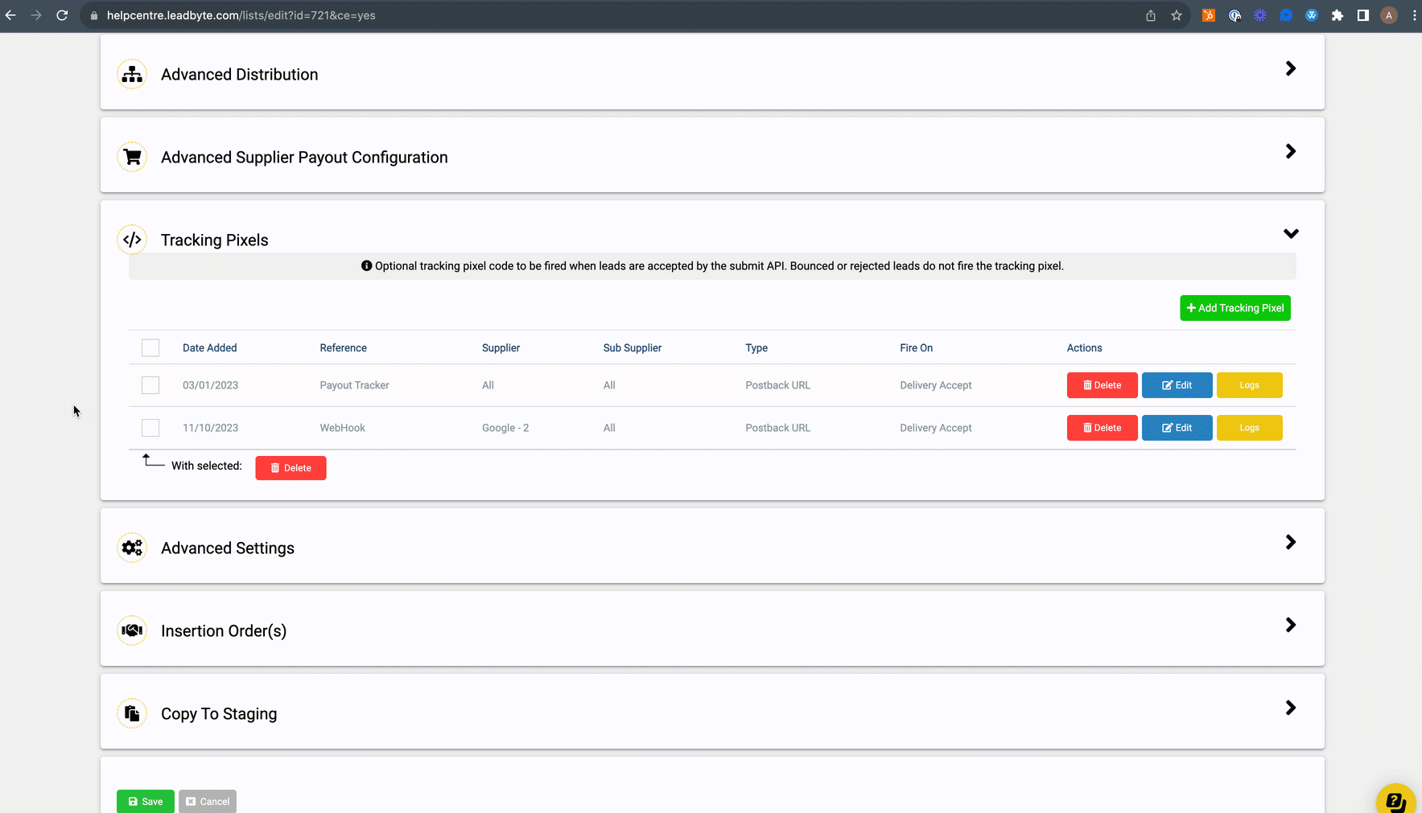Check the Payout Tracker row checkbox

(150, 385)
